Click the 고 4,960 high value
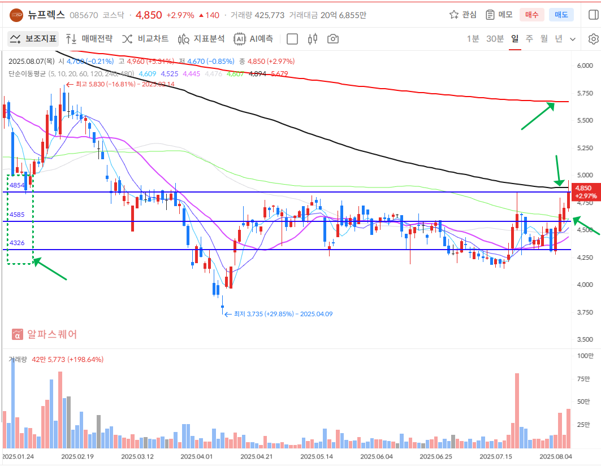 tap(146, 61)
